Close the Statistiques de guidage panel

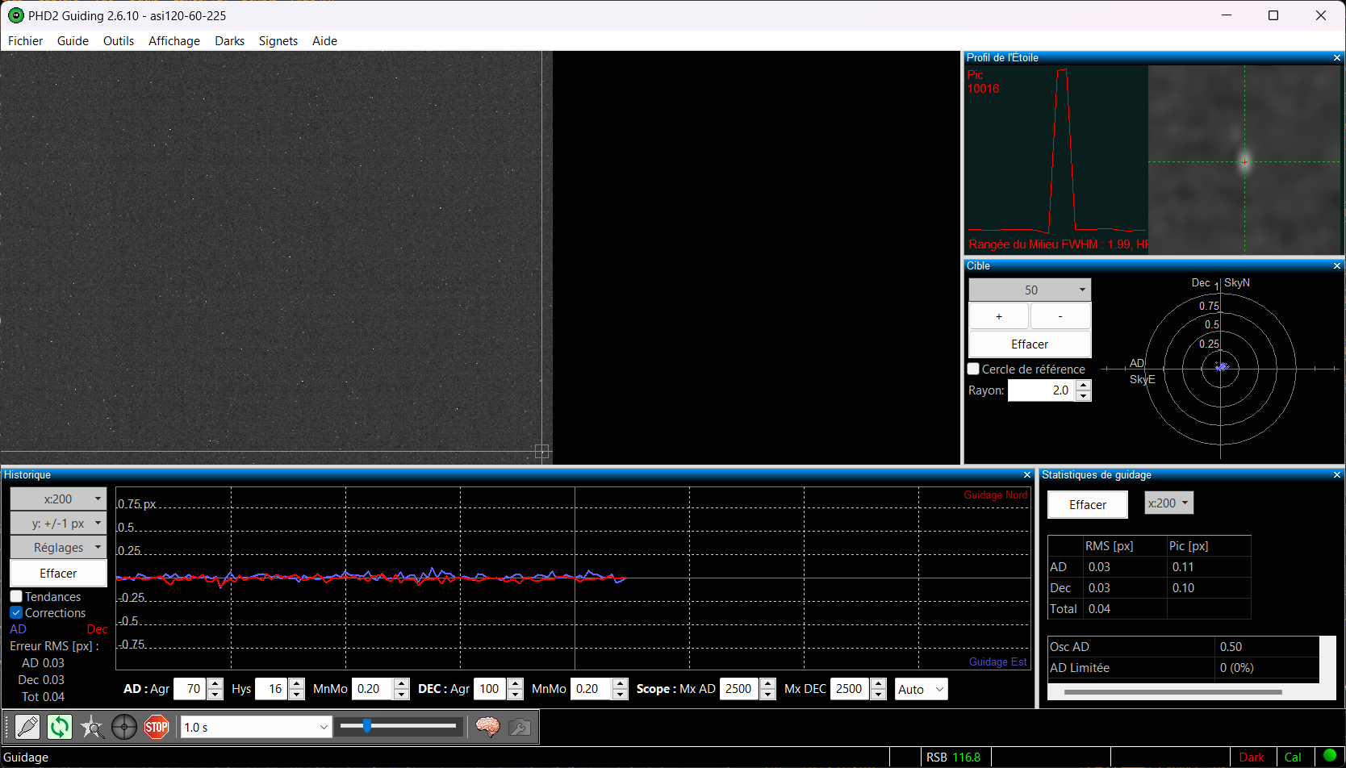(1336, 475)
